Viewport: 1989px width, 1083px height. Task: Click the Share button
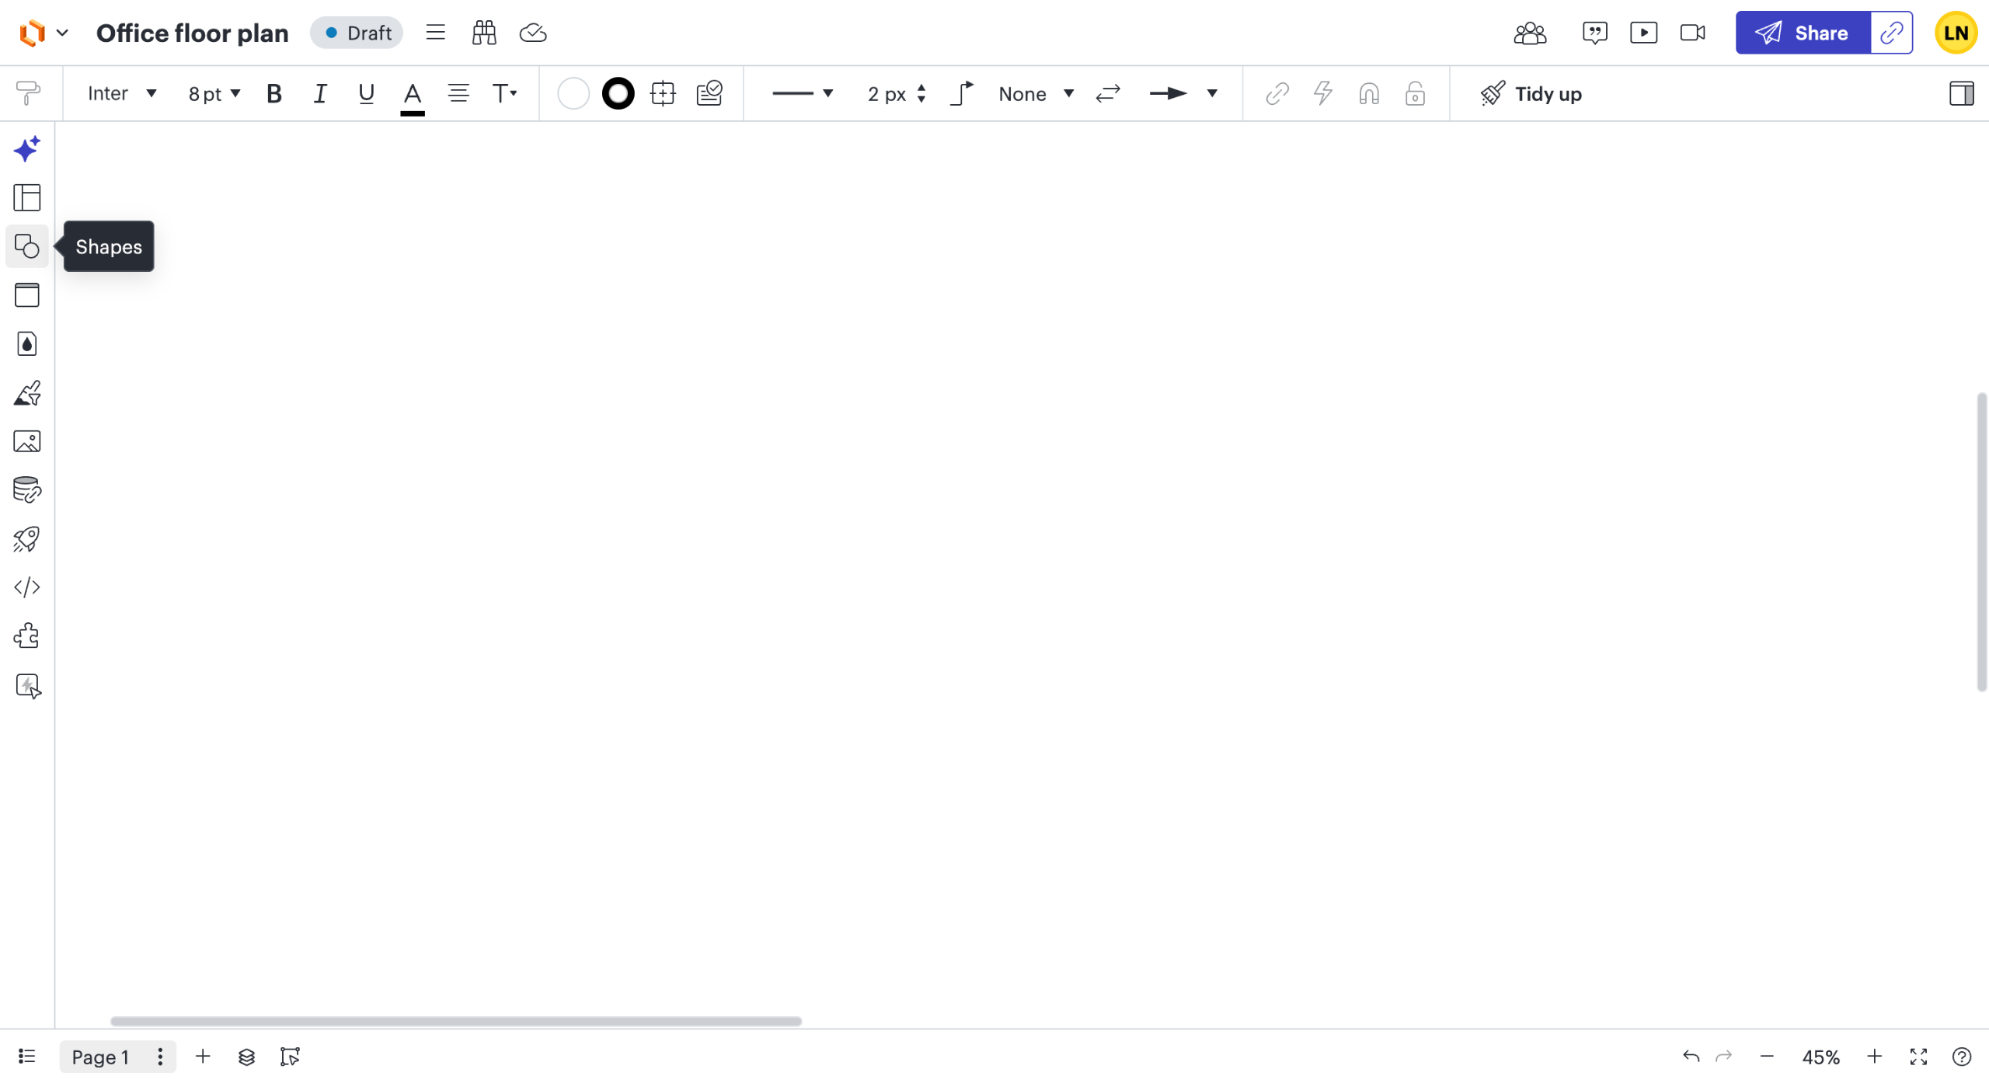pos(1803,33)
